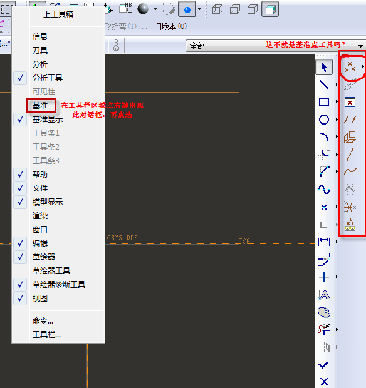Viewport: 366px width, 388px height.
Task: Select the Rectangle sketch tool
Action: click(x=324, y=102)
